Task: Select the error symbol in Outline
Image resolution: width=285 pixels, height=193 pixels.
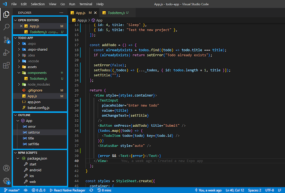Action: point(40,127)
